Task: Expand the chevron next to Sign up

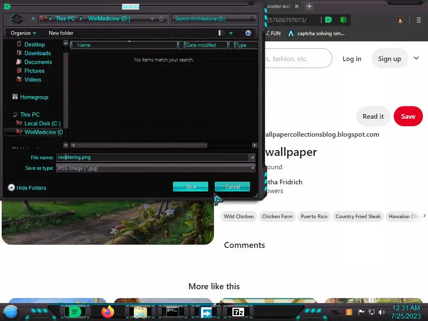Action: (x=416, y=58)
